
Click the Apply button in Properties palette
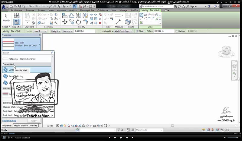pos(34,121)
